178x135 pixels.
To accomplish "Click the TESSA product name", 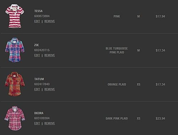I will pos(38,11).
